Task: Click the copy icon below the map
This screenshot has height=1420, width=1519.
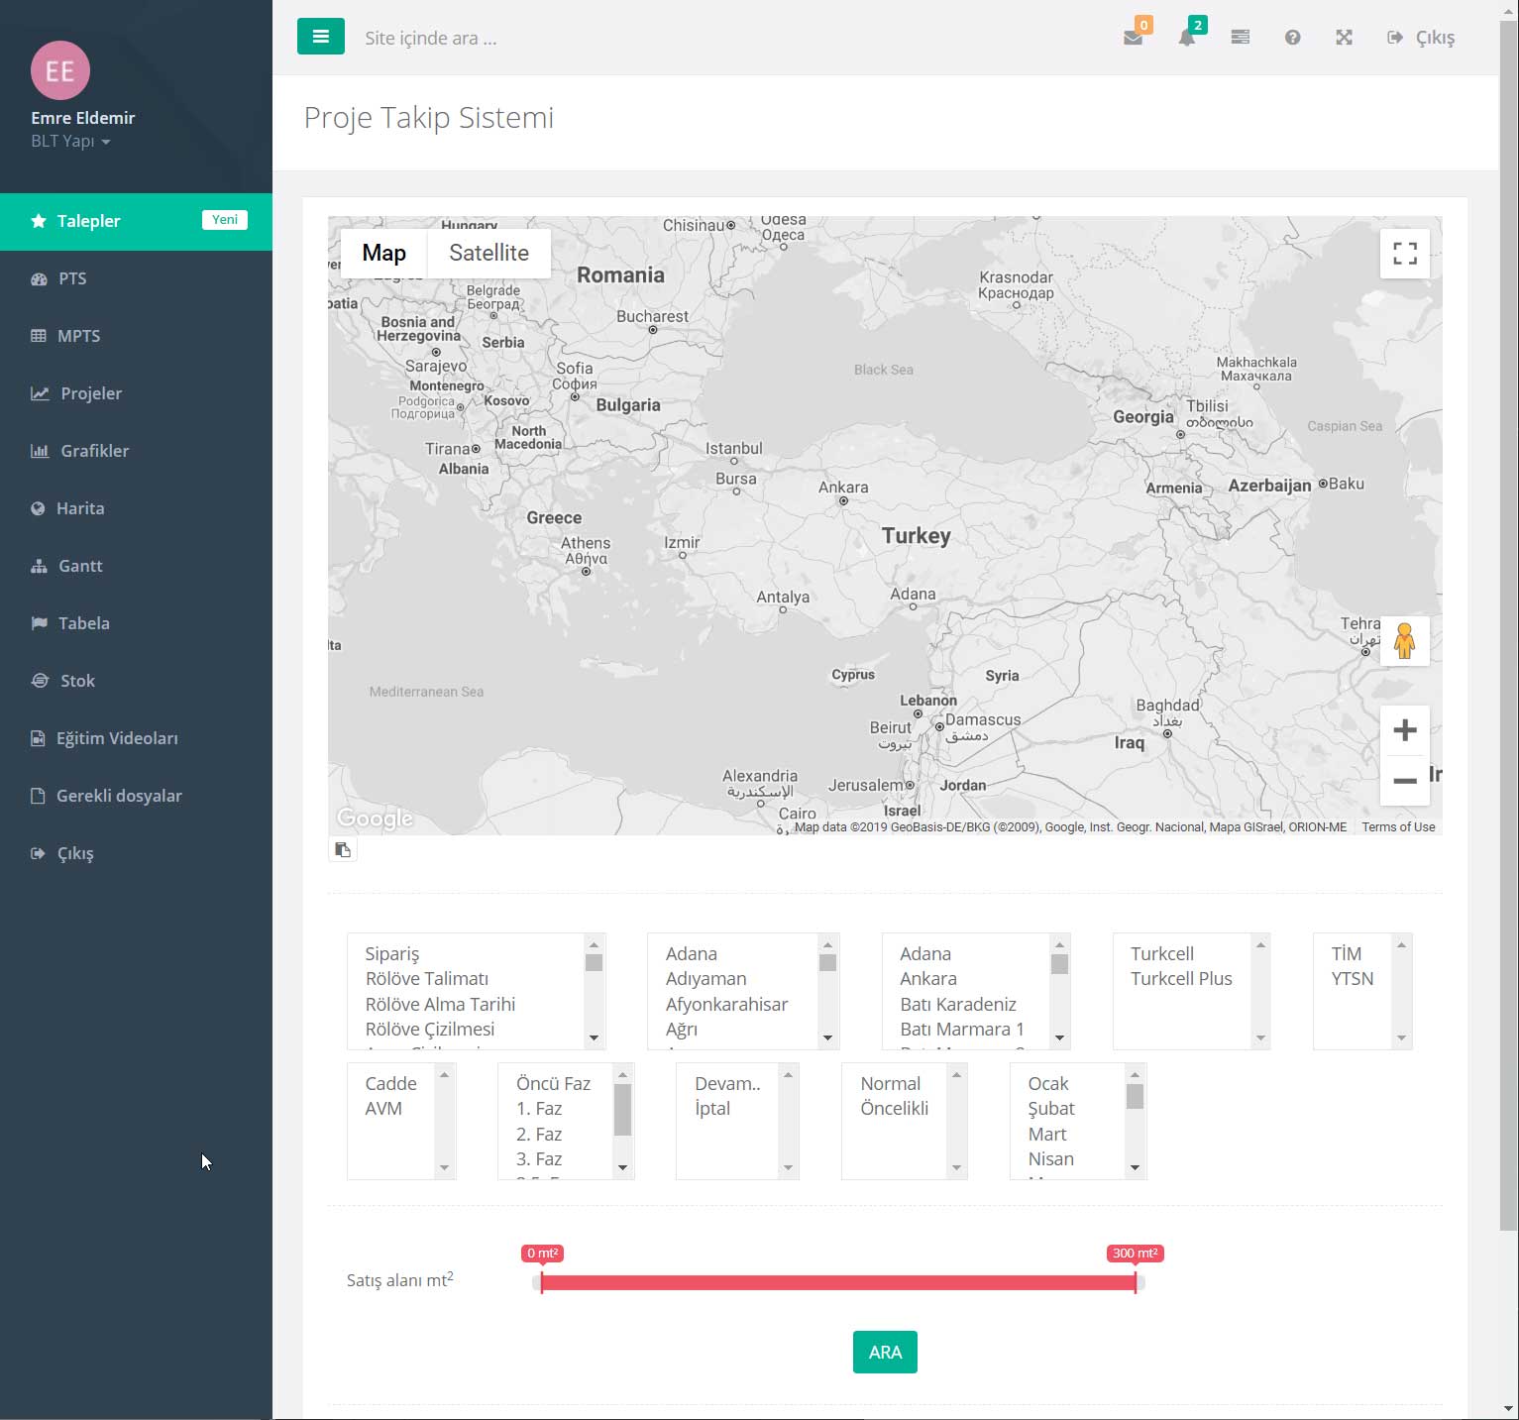Action: (343, 849)
